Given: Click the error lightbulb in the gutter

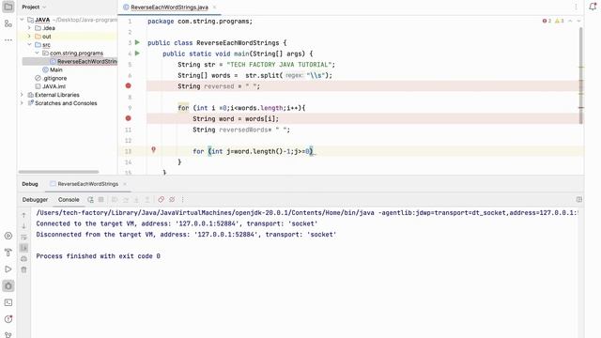Looking at the screenshot, I should (153, 150).
